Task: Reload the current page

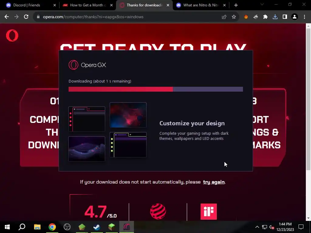Action: click(x=26, y=17)
